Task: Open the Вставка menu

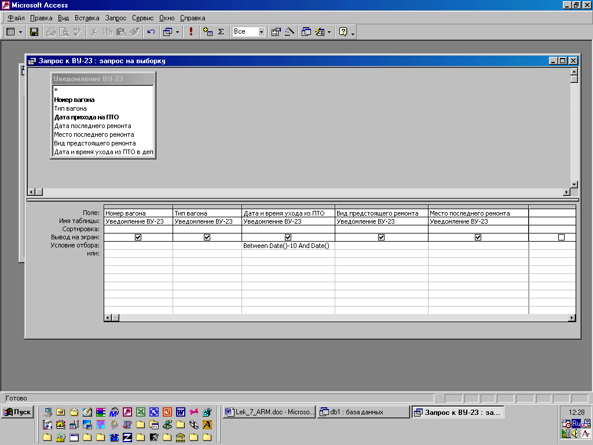Action: pos(87,18)
